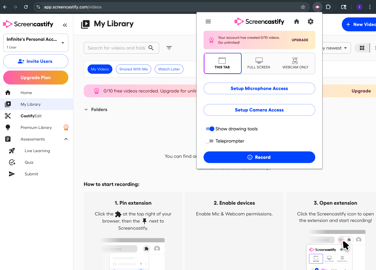Collapse the Assessments section in the sidebar
Viewport: 376px width, 270px height.
[66, 139]
